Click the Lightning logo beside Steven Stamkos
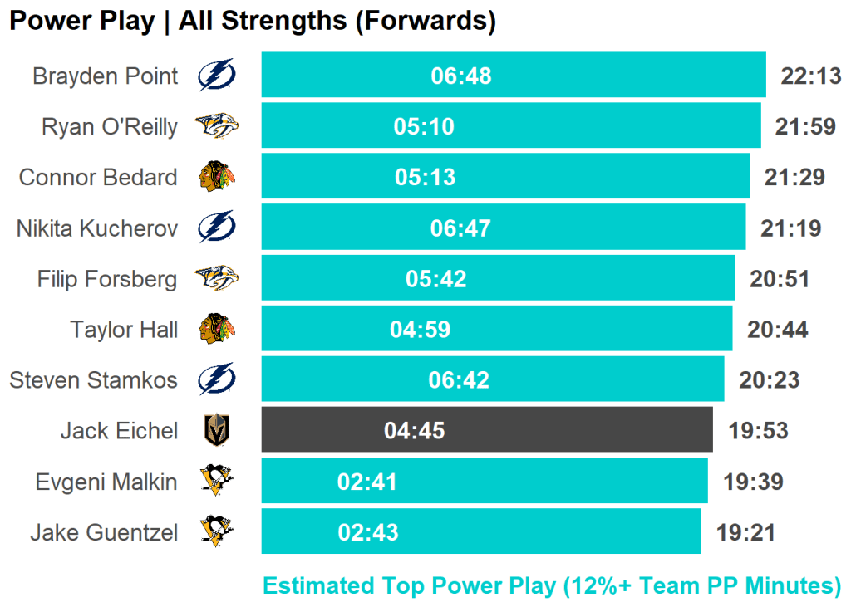This screenshot has width=851, height=607. click(x=216, y=379)
